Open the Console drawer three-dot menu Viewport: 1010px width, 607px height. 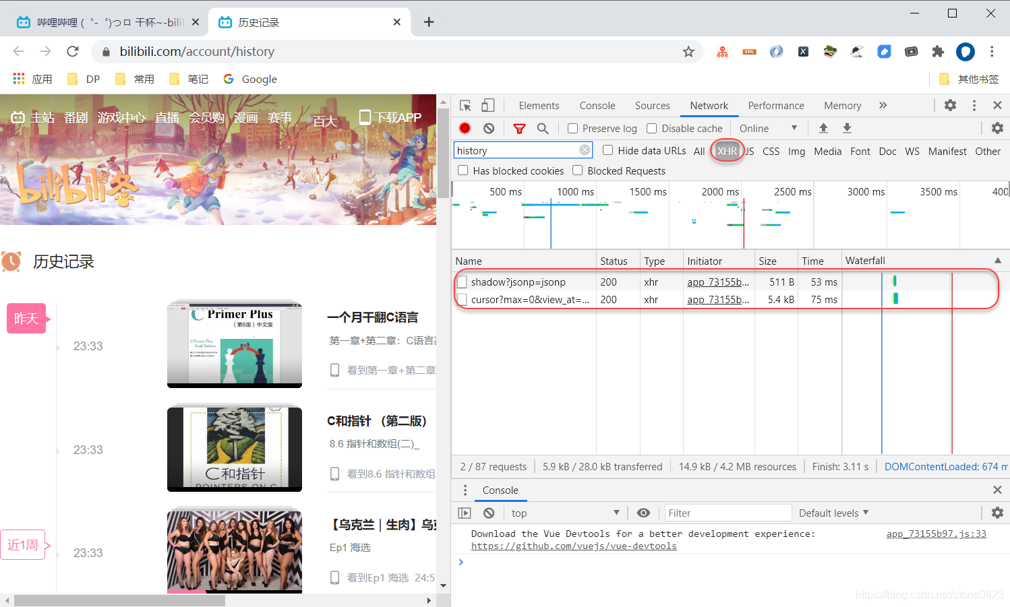[465, 490]
